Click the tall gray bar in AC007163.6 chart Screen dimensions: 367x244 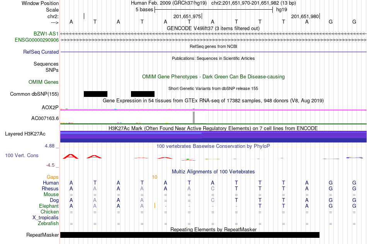point(194,117)
